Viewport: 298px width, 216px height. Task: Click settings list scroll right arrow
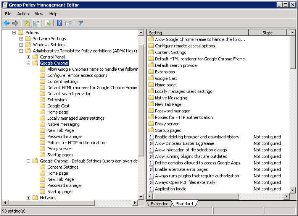[x=286, y=196]
